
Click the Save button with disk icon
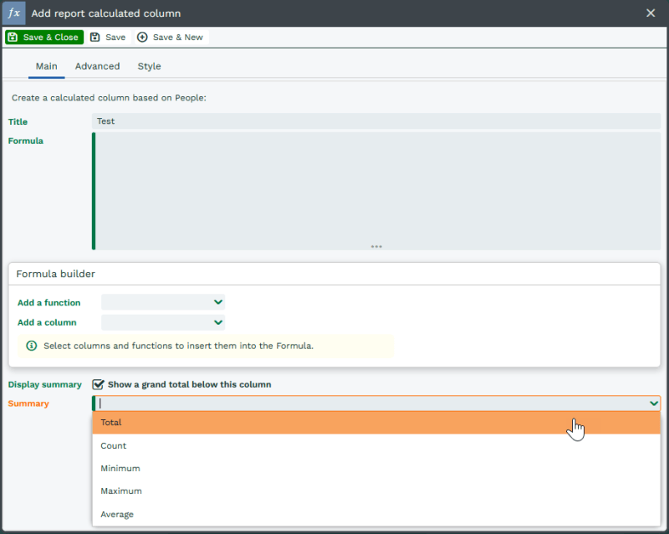pos(108,38)
